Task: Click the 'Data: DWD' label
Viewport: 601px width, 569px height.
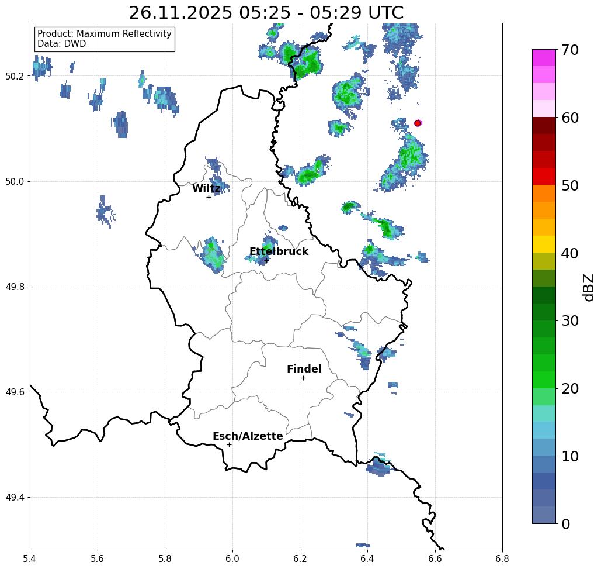Action: click(62, 44)
